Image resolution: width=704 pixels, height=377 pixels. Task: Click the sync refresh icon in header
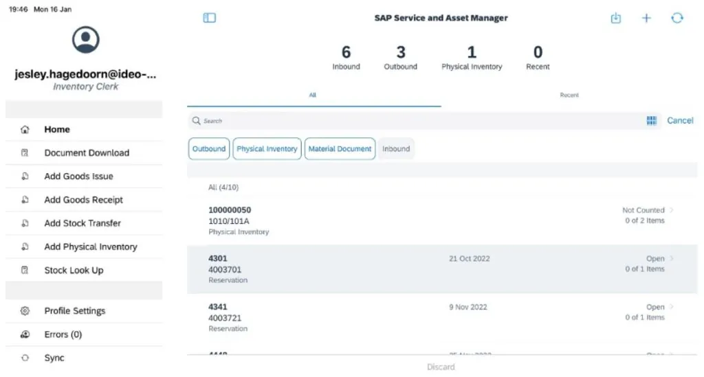(x=677, y=18)
